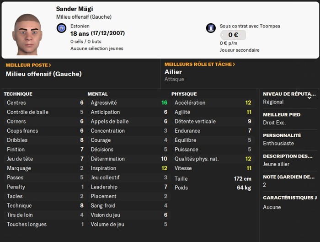Expand the Niveau de Réputation dropdown chevron

pyautogui.click(x=309, y=97)
